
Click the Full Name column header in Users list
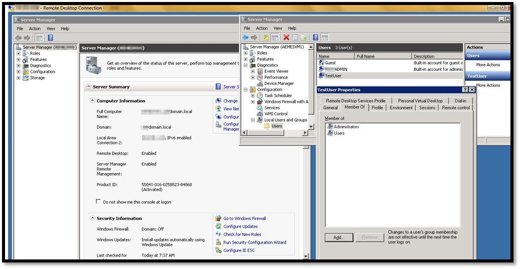383,56
